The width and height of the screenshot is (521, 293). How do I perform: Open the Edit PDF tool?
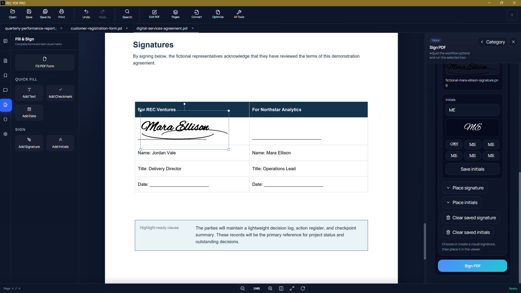click(x=154, y=14)
